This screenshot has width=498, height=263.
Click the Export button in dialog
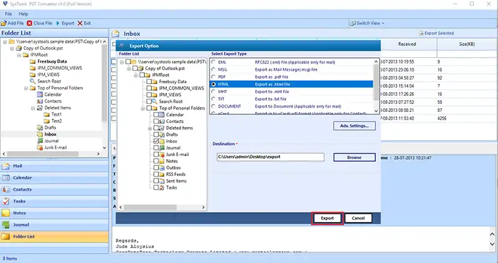point(327,218)
